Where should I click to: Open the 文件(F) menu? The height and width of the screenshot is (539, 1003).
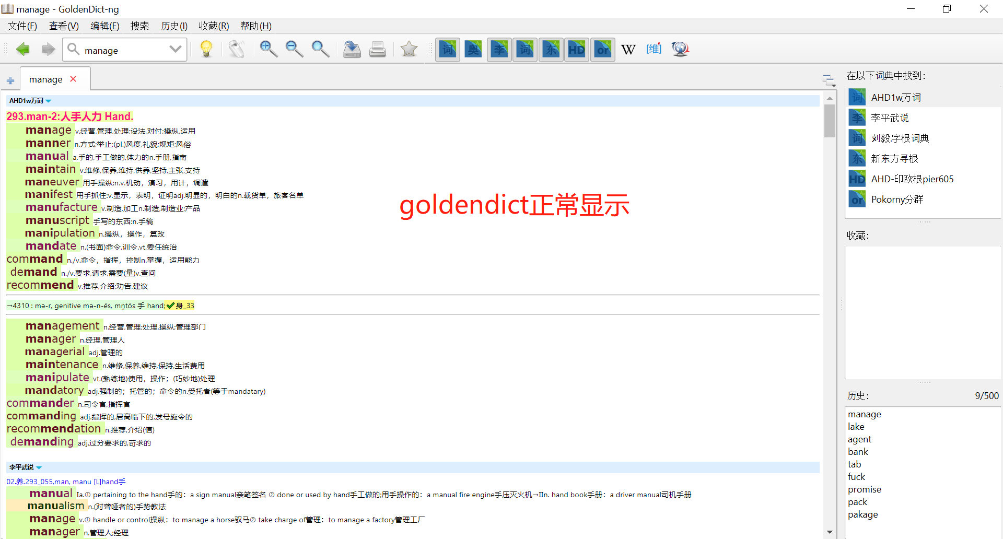click(x=22, y=26)
